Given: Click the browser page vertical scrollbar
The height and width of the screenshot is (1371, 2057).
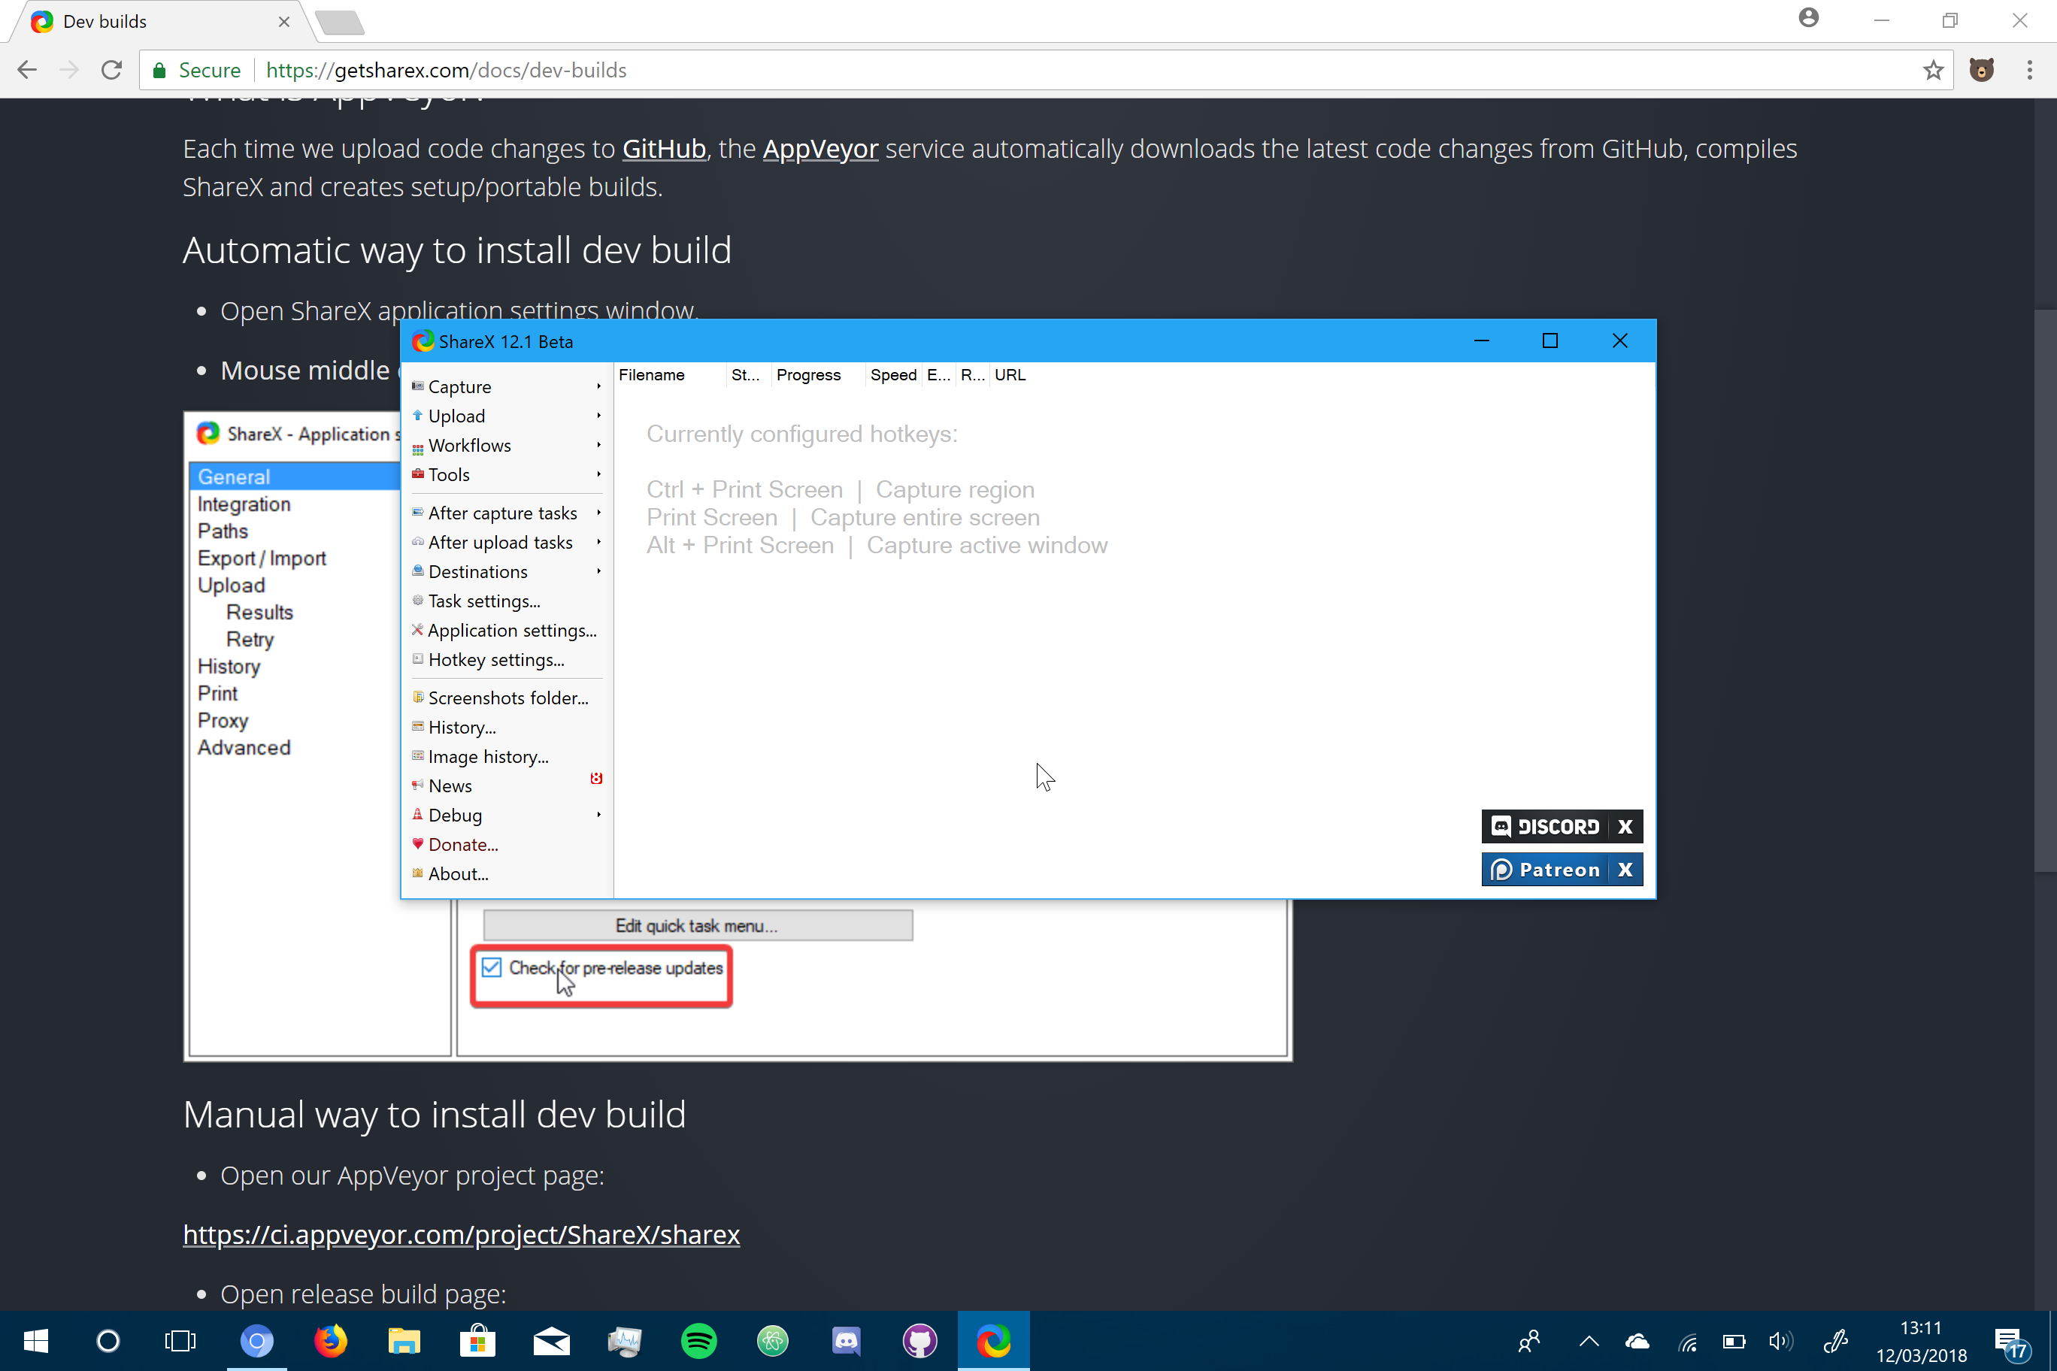Looking at the screenshot, I should coord(2045,590).
